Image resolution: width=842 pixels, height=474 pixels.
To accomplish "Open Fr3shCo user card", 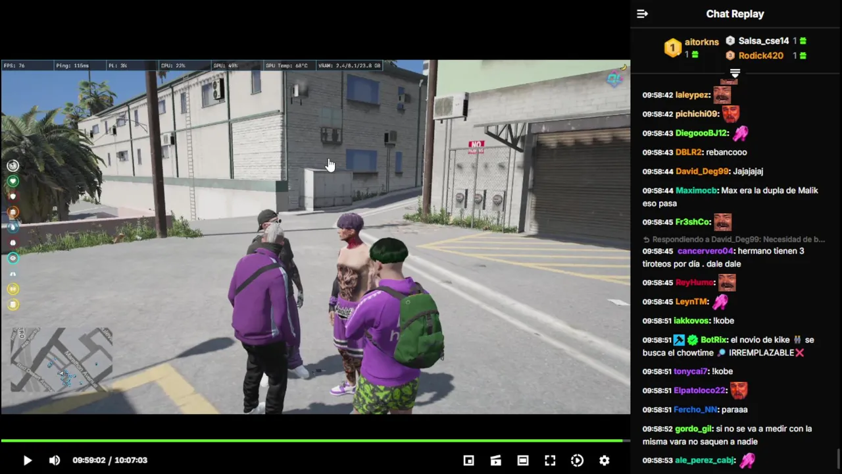I will [x=693, y=222].
